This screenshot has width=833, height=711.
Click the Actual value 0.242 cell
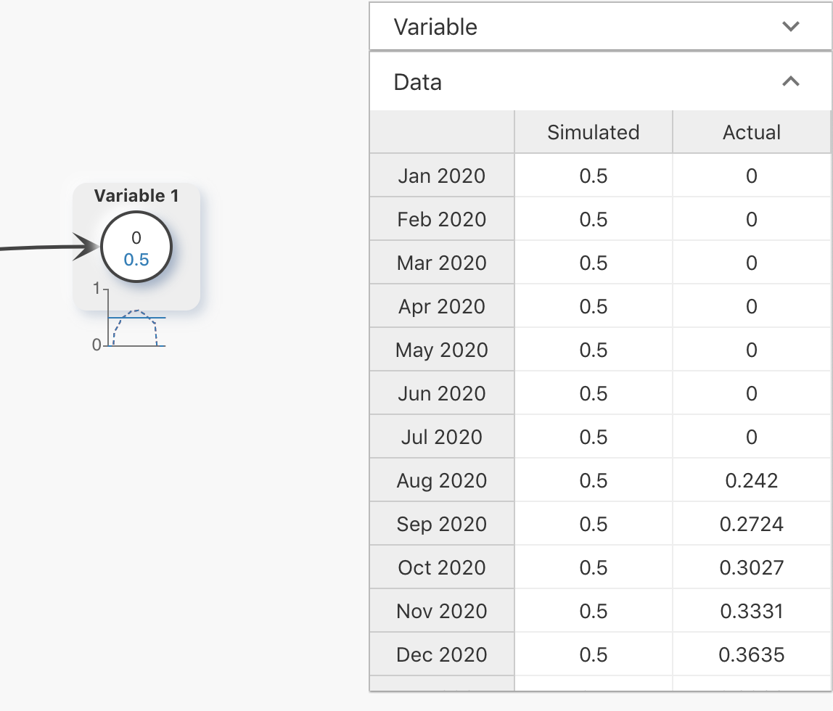[x=751, y=480]
